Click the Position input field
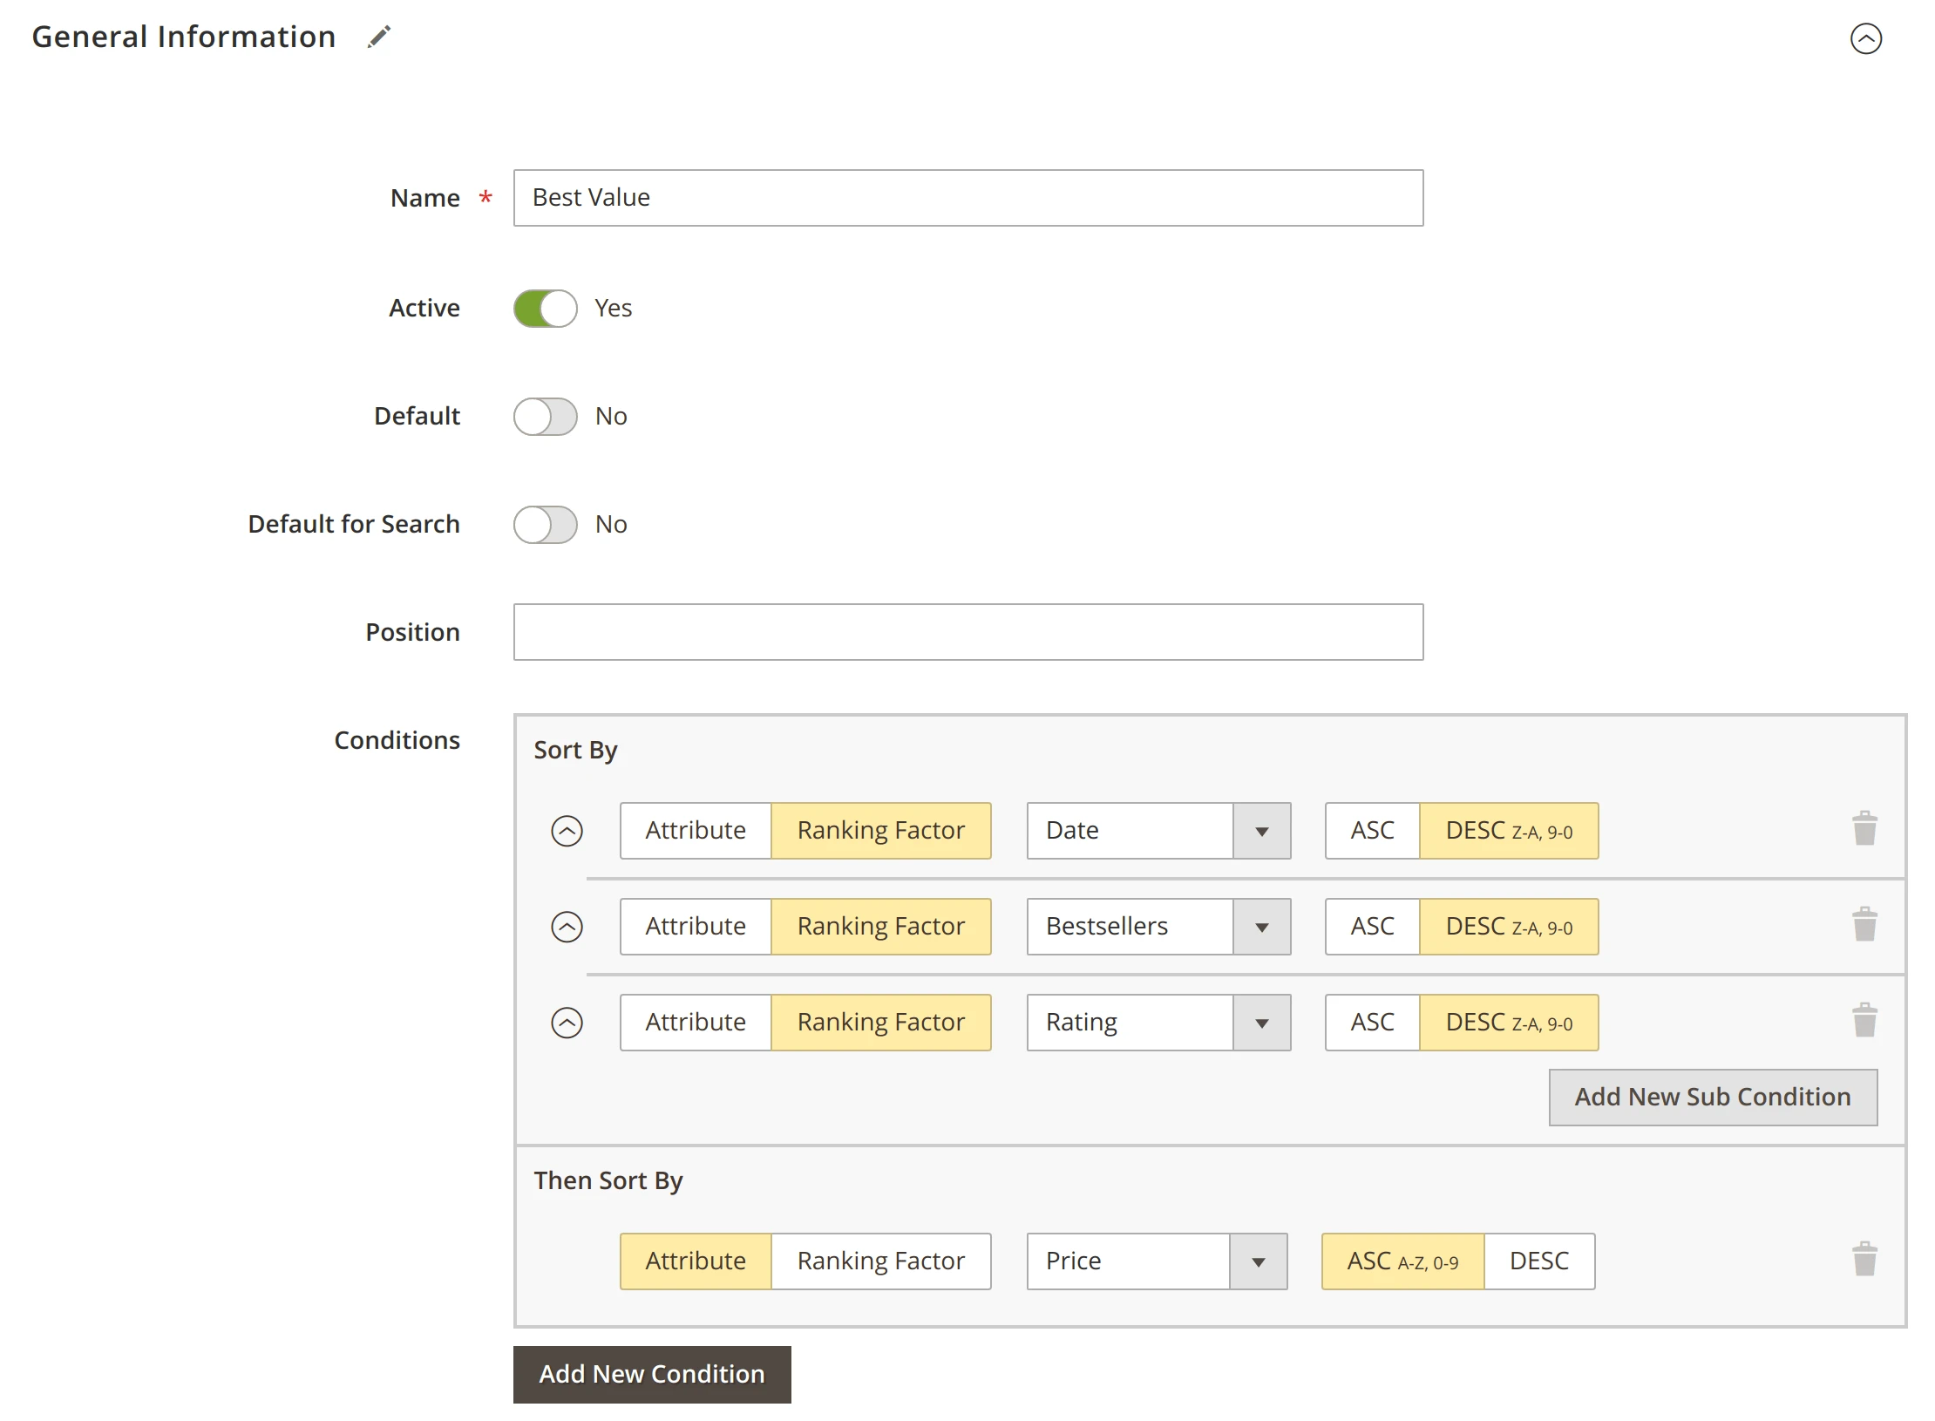1935x1421 pixels. click(x=967, y=631)
